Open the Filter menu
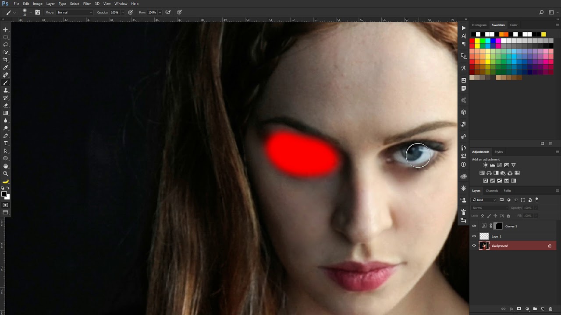Screen dimensions: 561x315 [x=87, y=4]
